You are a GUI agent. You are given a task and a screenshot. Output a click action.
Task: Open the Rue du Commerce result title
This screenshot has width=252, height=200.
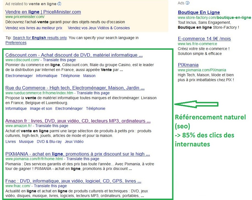coord(75,88)
